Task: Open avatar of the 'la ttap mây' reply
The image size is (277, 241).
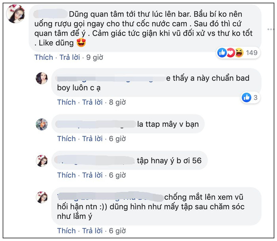Action: click(x=42, y=124)
